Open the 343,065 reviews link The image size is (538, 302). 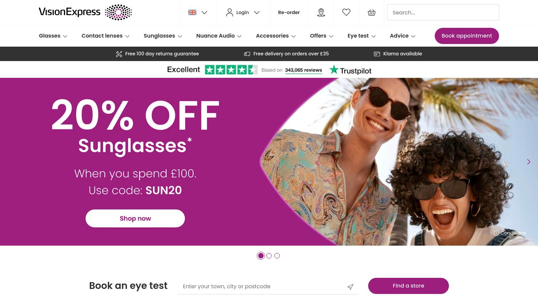[303, 70]
